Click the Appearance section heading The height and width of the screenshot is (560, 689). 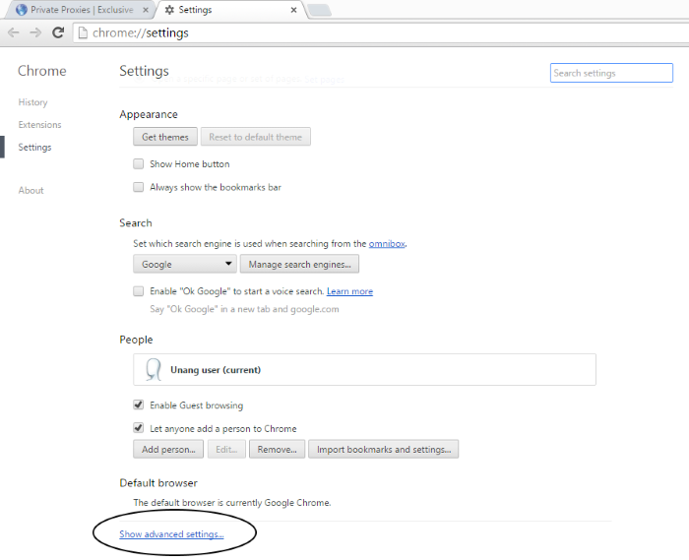pos(149,114)
